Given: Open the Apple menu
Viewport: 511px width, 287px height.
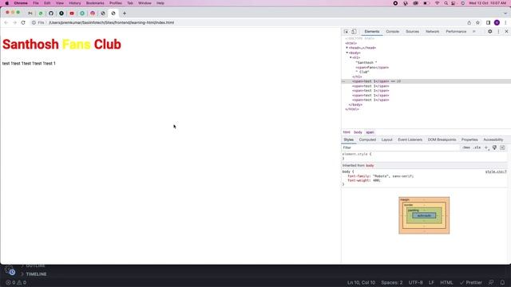Looking at the screenshot, I should click(7, 3).
